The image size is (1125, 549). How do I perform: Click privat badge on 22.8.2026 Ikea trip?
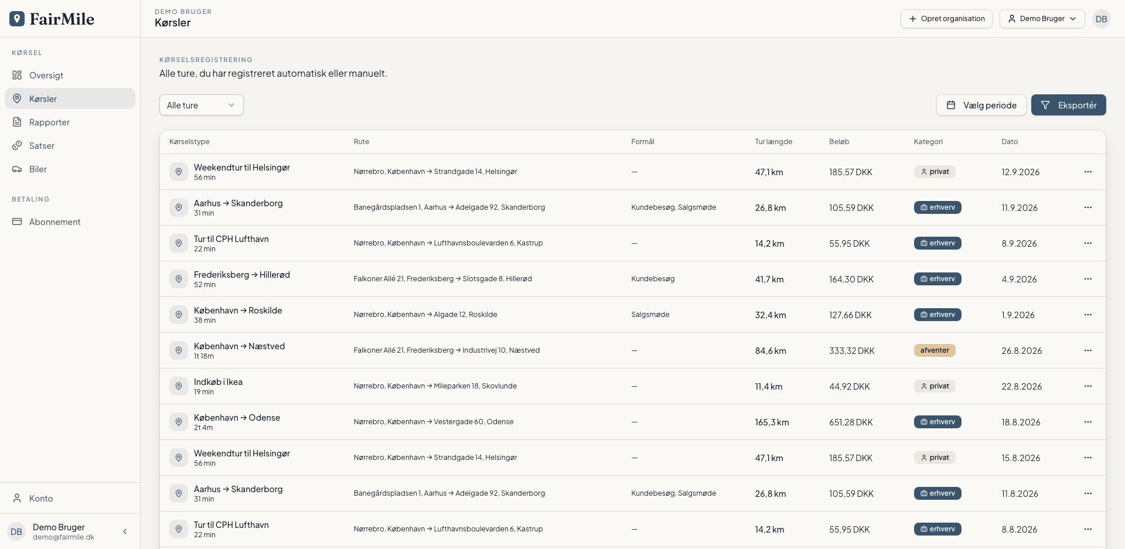(935, 386)
